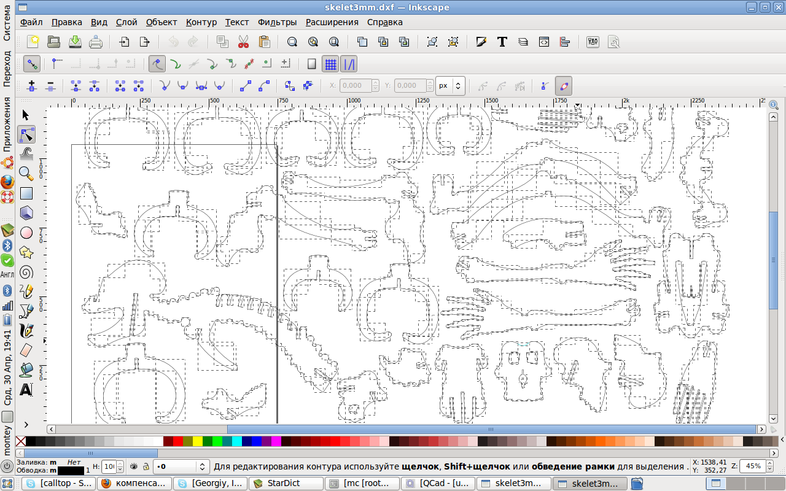Switch to the mc root terminal taskbar window
786x491 pixels.
[x=362, y=483]
